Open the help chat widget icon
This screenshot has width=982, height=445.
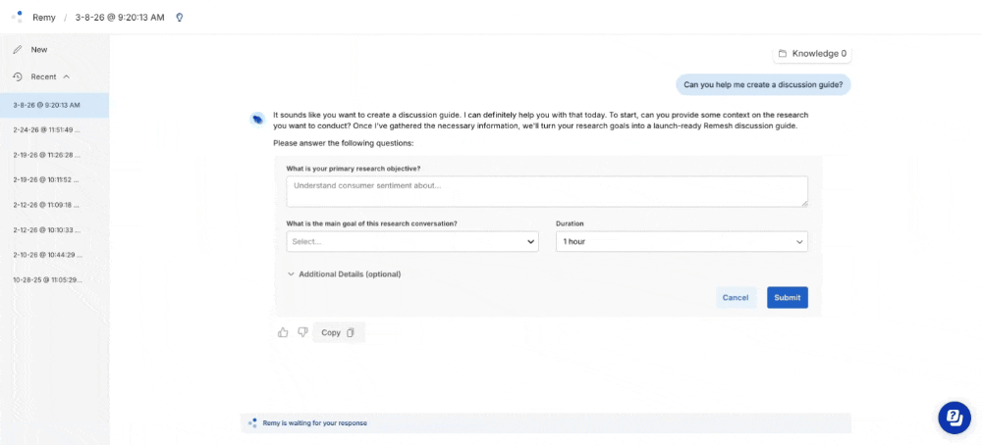pyautogui.click(x=954, y=417)
